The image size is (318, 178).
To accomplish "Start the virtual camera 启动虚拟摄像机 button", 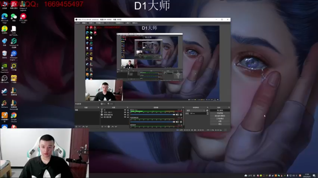I will point(220,116).
